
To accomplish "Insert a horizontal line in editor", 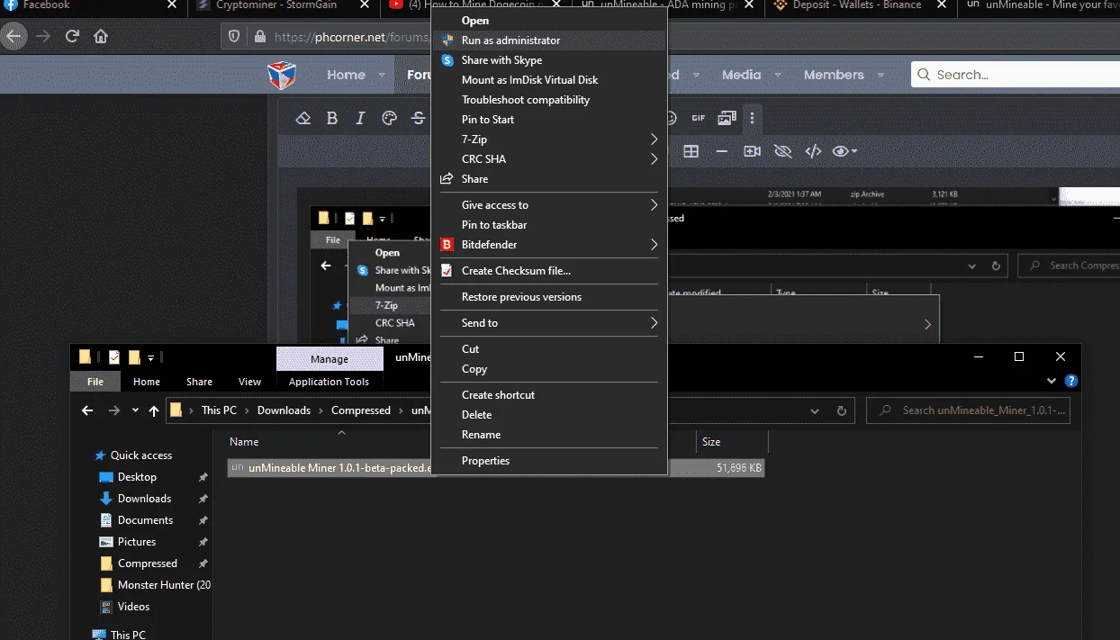I will click(x=721, y=151).
